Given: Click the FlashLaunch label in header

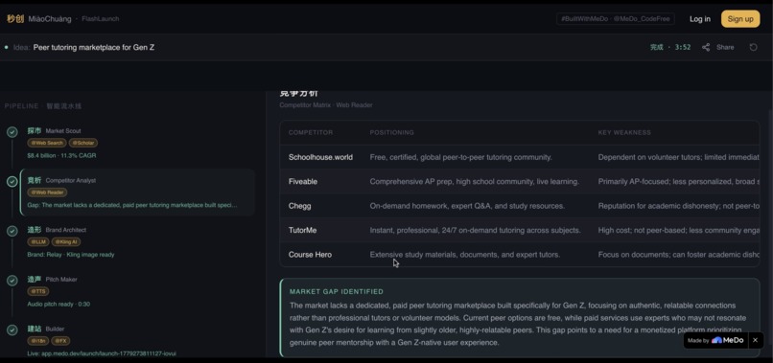Looking at the screenshot, I should tap(101, 19).
